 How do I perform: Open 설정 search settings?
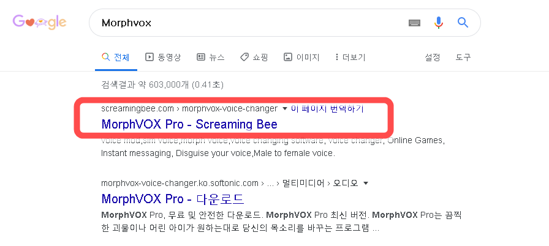pyautogui.click(x=433, y=58)
